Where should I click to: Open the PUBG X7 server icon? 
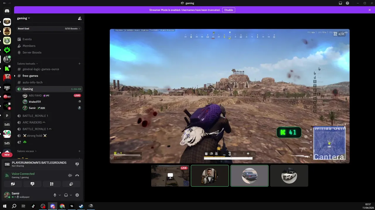7,87
